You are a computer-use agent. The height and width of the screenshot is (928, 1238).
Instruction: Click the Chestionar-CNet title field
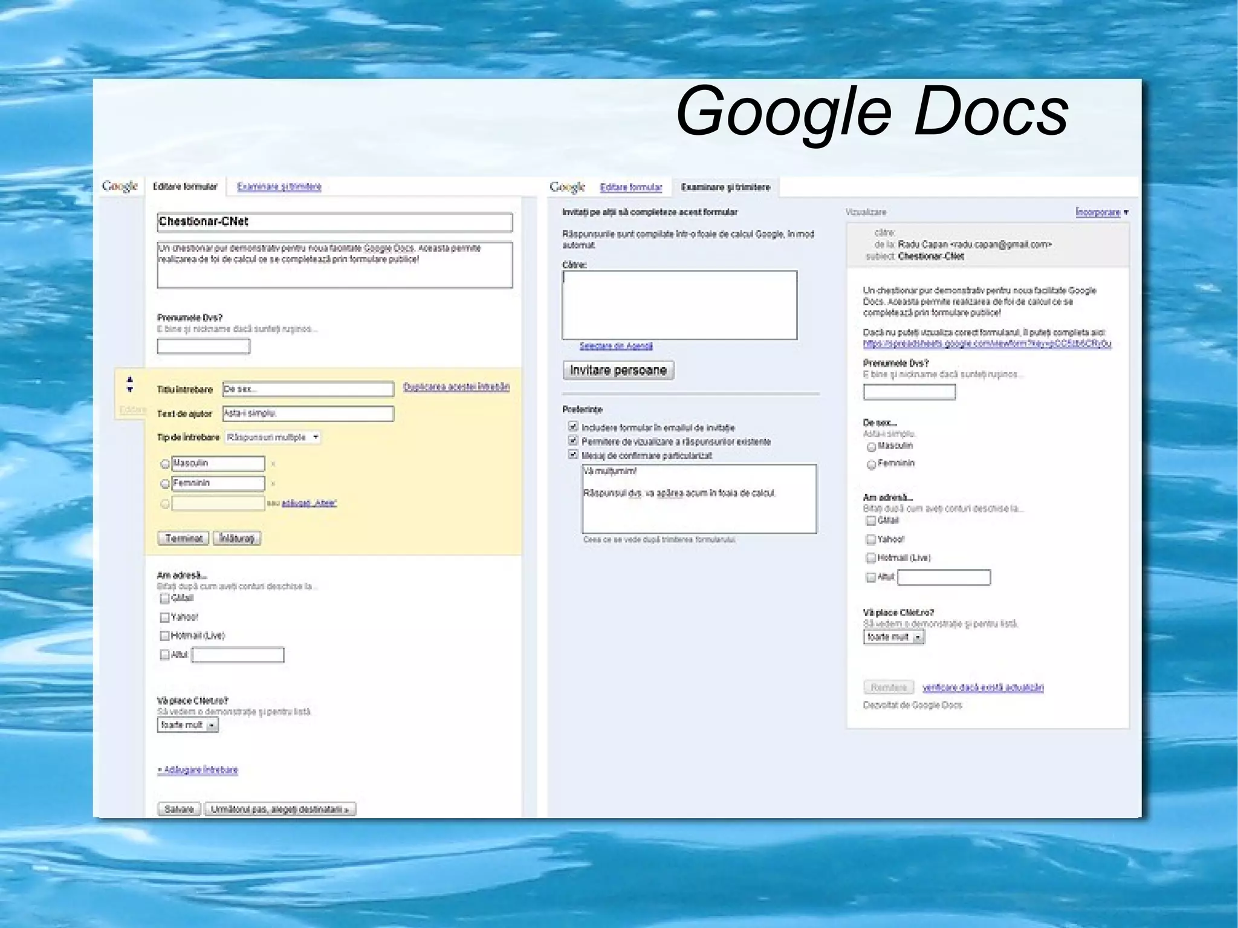(334, 222)
